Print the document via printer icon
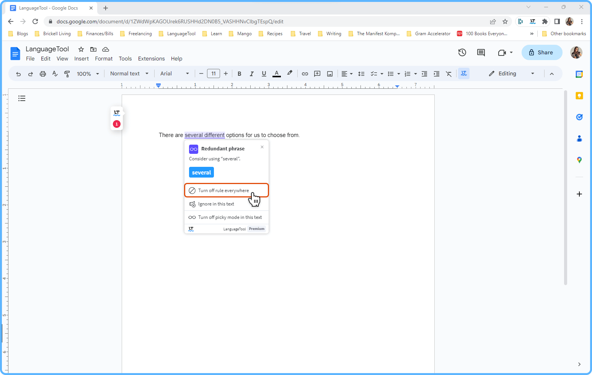The image size is (592, 375). (43, 74)
